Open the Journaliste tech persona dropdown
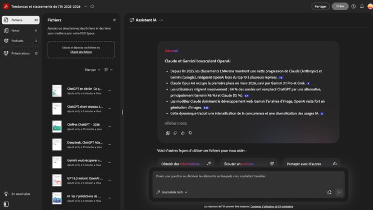 click(x=172, y=192)
